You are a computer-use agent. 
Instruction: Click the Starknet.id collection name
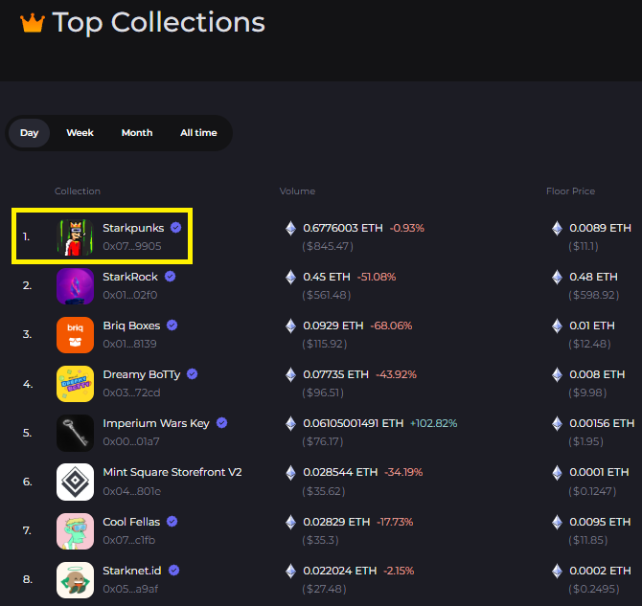(132, 571)
